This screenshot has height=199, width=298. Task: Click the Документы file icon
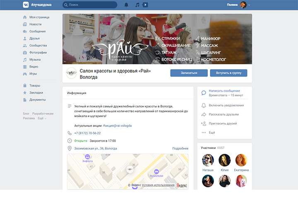click(25, 99)
